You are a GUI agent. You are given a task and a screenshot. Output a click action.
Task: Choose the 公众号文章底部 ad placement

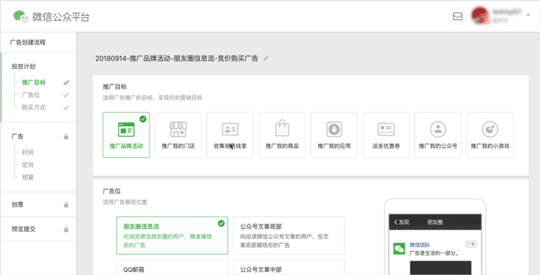[289, 235]
